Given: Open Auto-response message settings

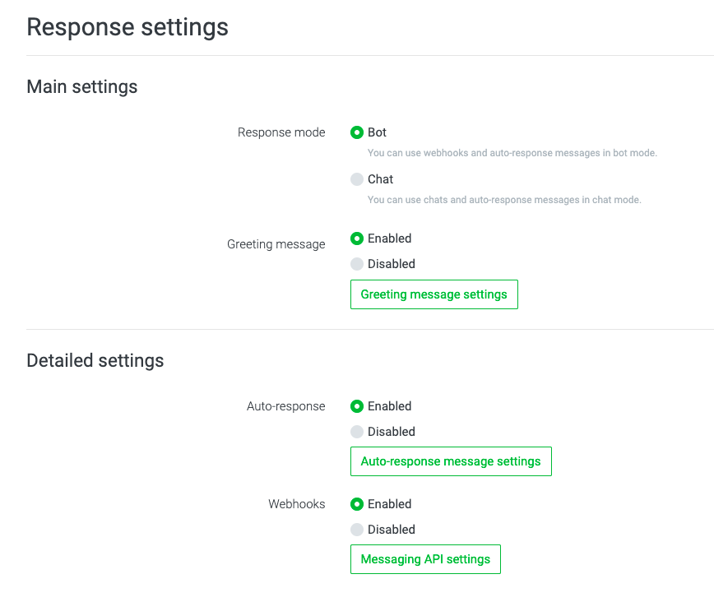Looking at the screenshot, I should 451,461.
